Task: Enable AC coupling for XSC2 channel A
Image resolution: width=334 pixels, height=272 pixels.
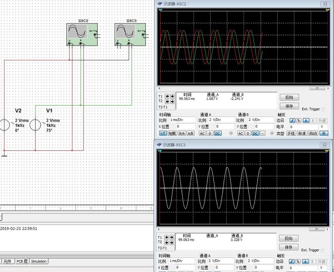Action: 202,133
